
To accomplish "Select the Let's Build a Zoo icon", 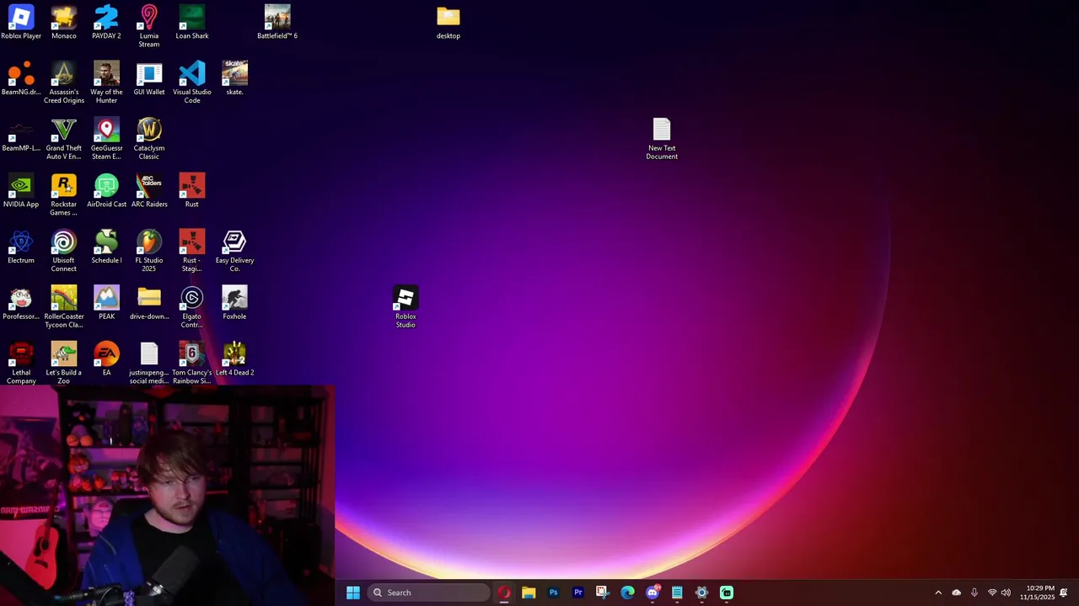I will (64, 363).
